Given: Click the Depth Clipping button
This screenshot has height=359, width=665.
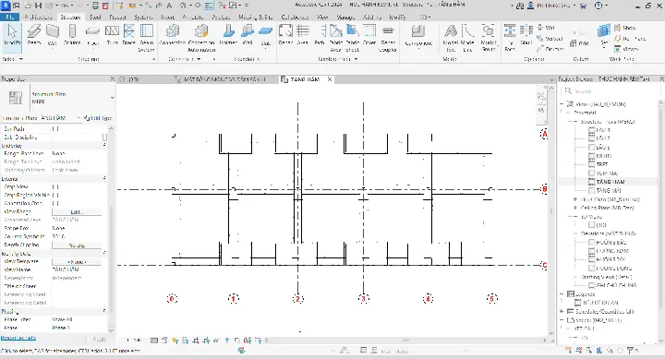Looking at the screenshot, I should pyautogui.click(x=77, y=245).
